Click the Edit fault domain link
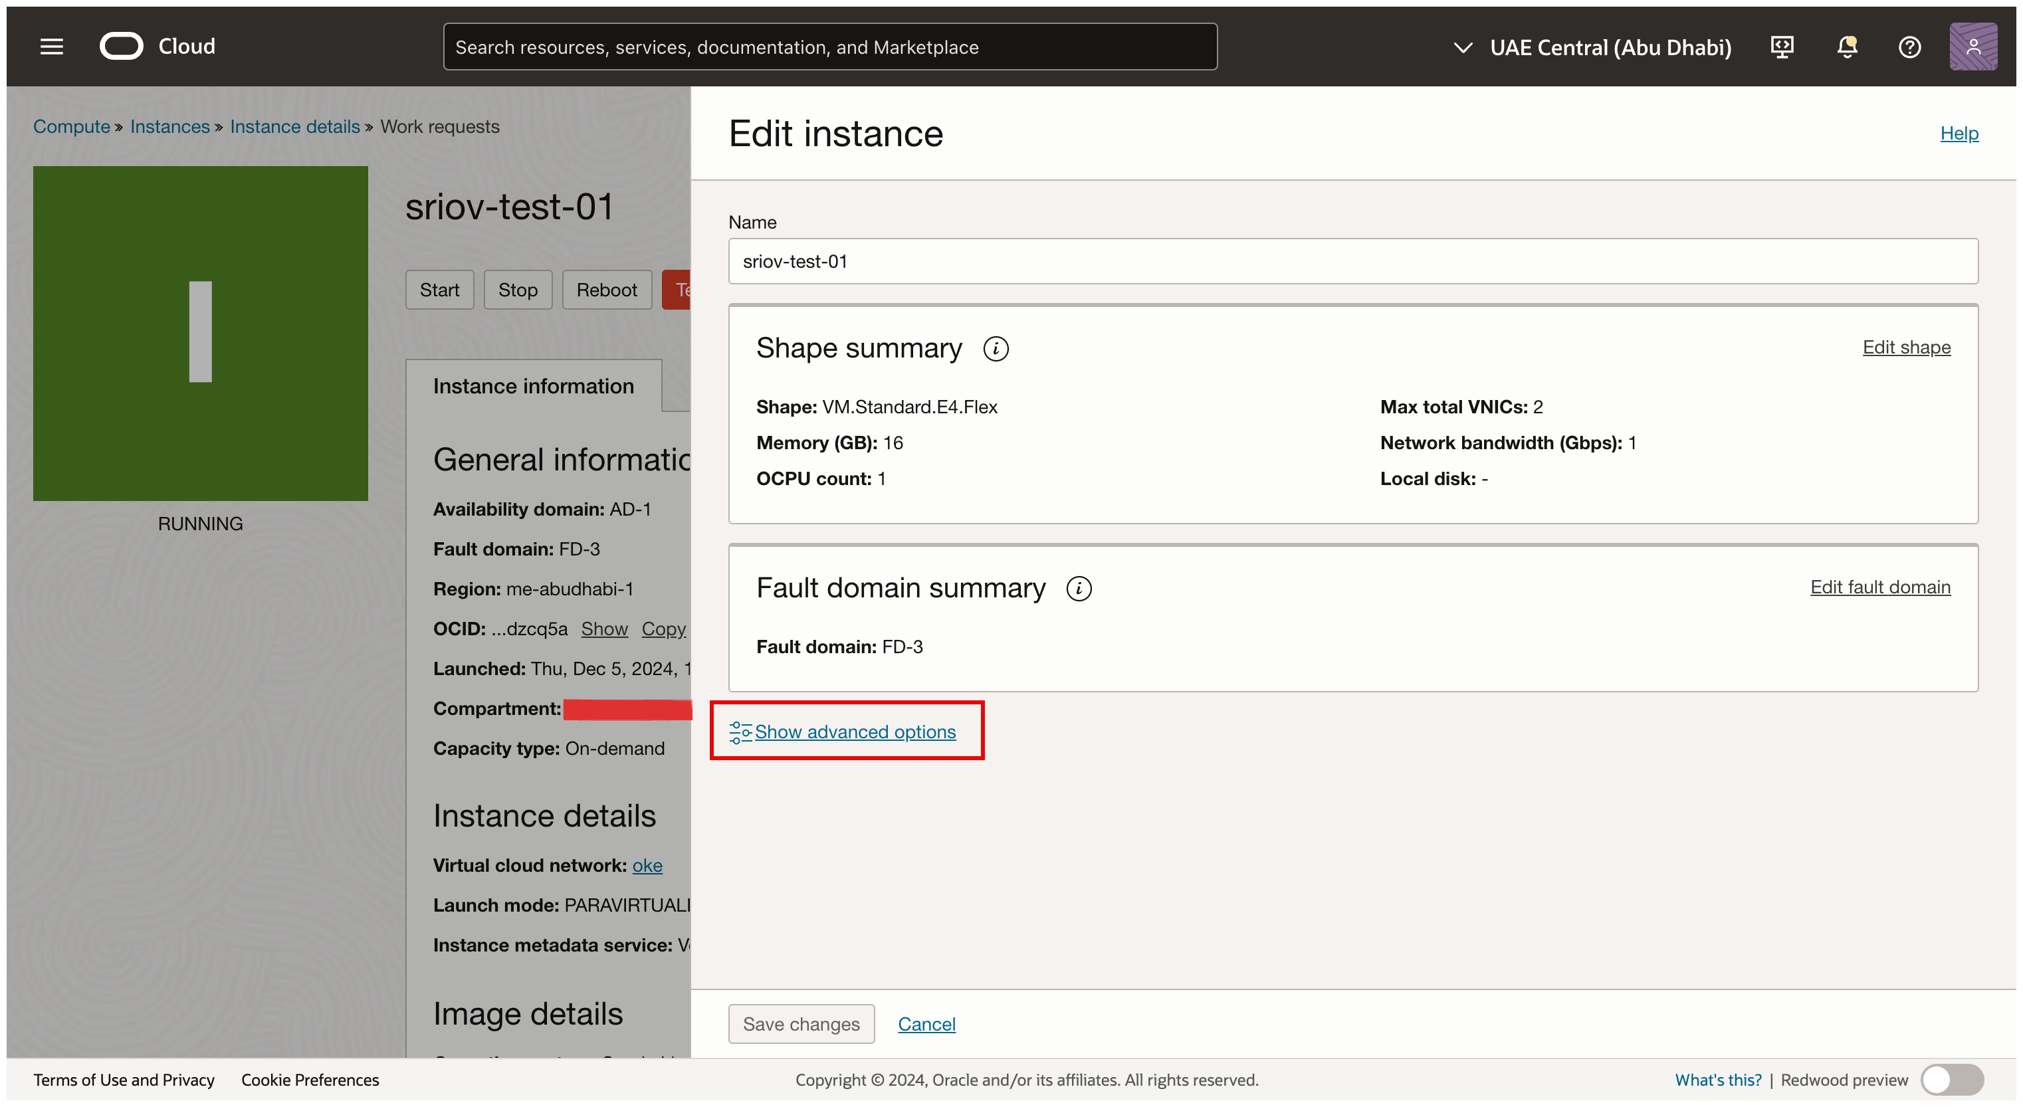Screen dimensions: 2023x1107 pos(1879,587)
